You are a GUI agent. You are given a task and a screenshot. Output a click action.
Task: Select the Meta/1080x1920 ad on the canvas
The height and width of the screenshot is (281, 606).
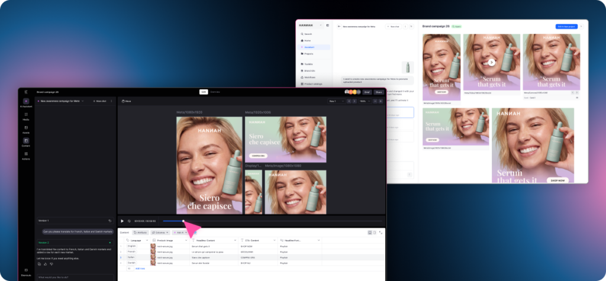(209, 166)
